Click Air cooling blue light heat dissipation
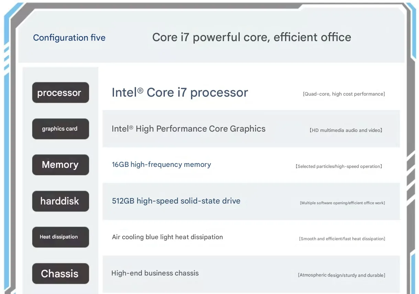419x294 pixels. coord(167,237)
